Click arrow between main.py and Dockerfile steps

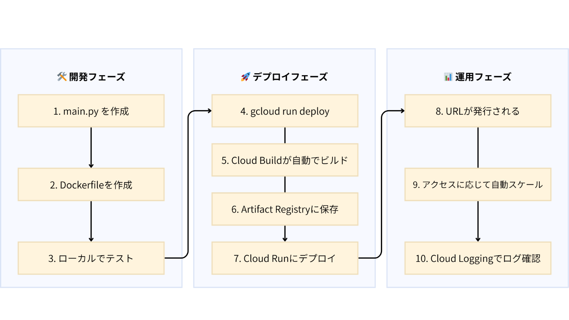[91, 148]
